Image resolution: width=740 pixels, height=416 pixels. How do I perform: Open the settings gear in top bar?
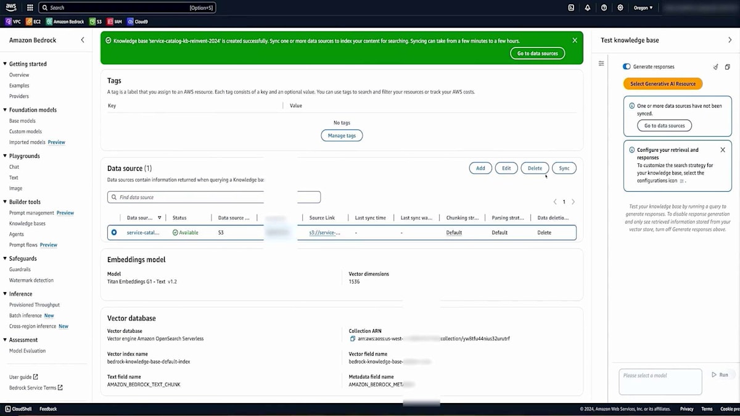point(620,8)
